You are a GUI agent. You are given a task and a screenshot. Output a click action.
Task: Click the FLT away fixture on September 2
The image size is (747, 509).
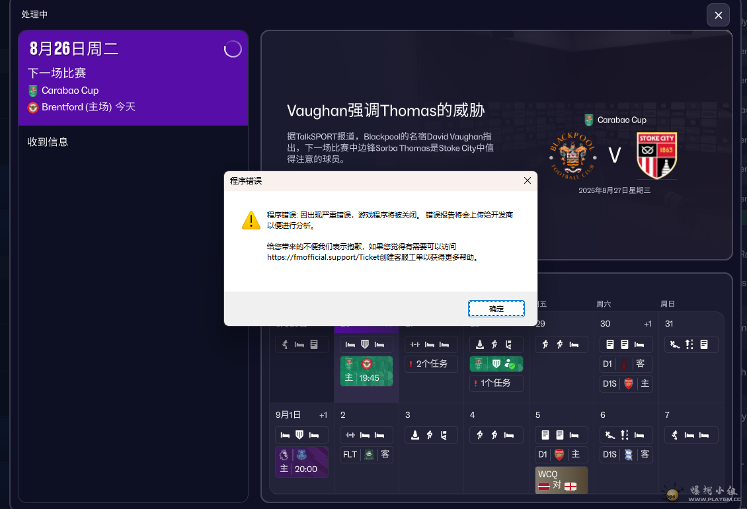tap(366, 454)
